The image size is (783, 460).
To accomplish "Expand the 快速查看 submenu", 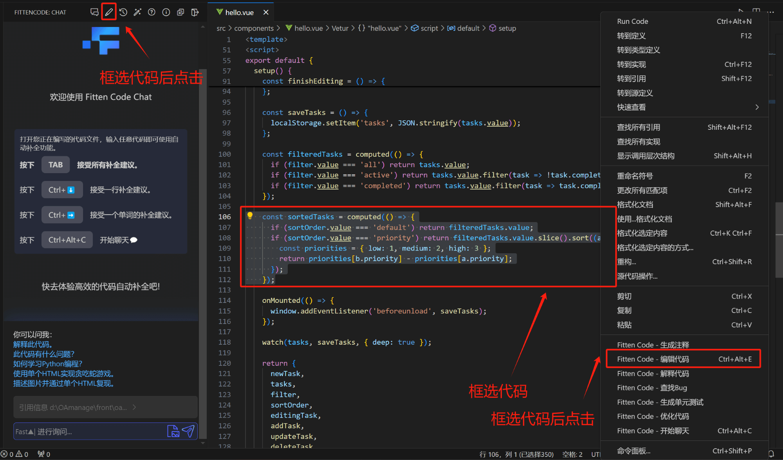I will click(x=684, y=107).
